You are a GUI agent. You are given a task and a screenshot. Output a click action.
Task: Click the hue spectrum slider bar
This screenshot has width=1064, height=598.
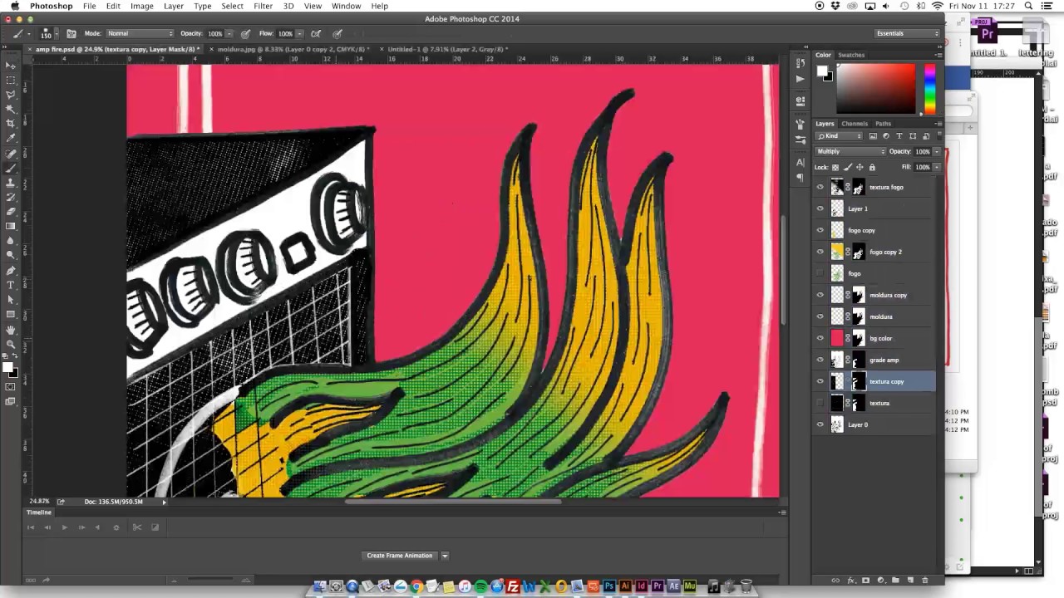point(929,89)
